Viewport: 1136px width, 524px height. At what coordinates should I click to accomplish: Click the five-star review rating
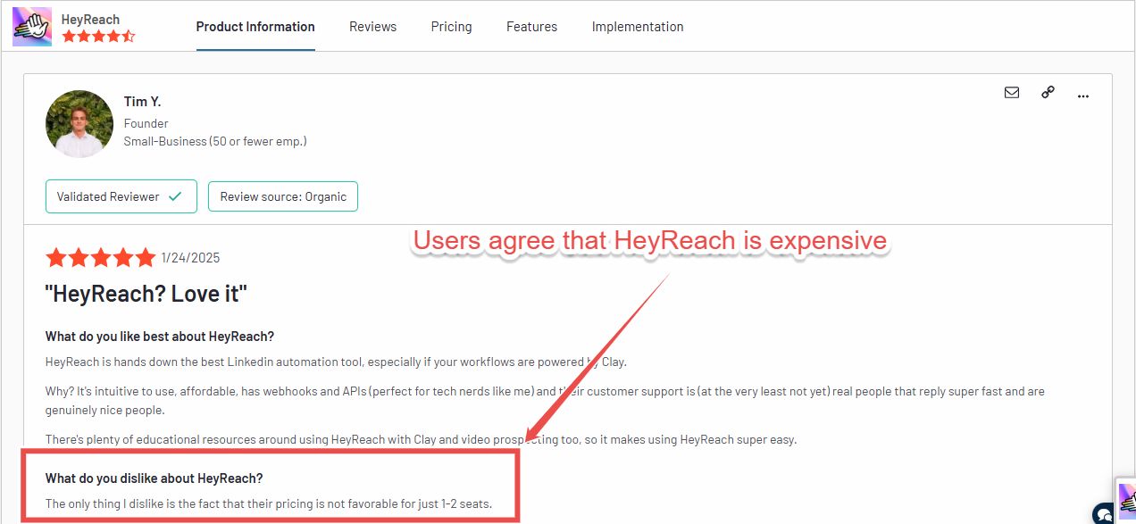[100, 258]
